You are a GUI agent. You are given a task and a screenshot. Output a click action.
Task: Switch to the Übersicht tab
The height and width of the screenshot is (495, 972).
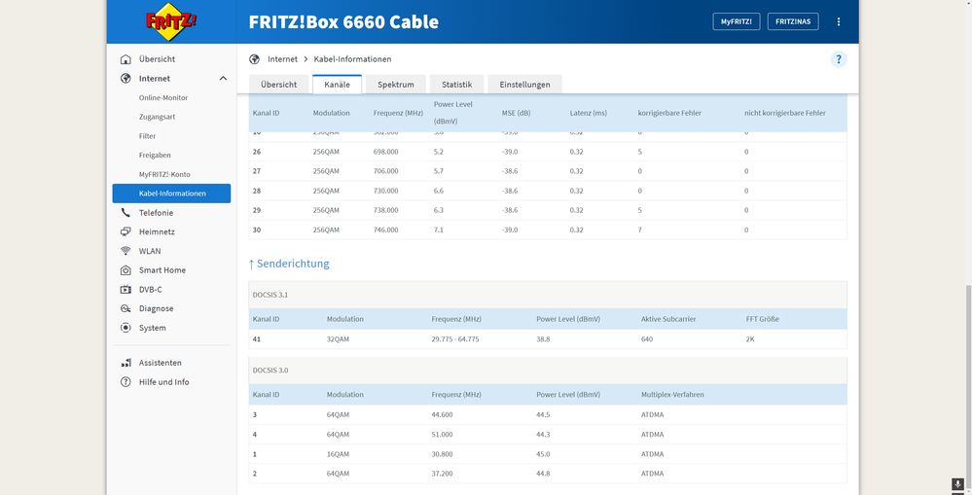tap(278, 85)
